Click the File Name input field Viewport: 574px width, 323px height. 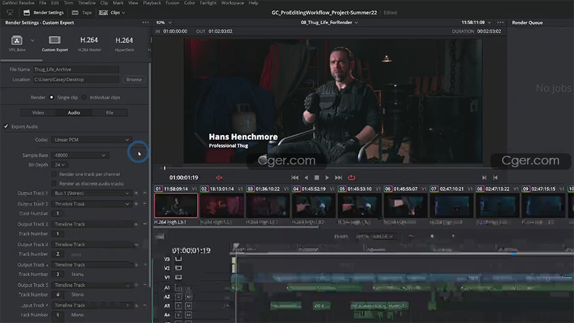tap(76, 69)
